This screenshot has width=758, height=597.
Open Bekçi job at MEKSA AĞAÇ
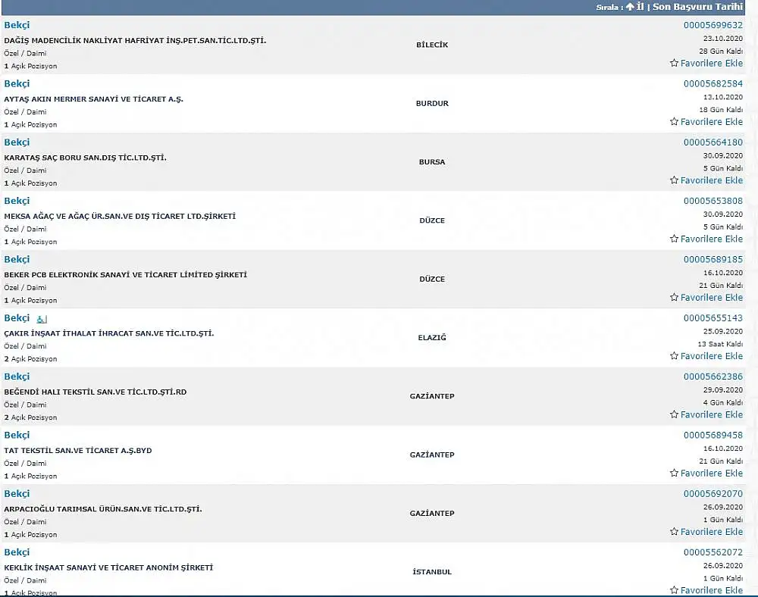click(17, 201)
